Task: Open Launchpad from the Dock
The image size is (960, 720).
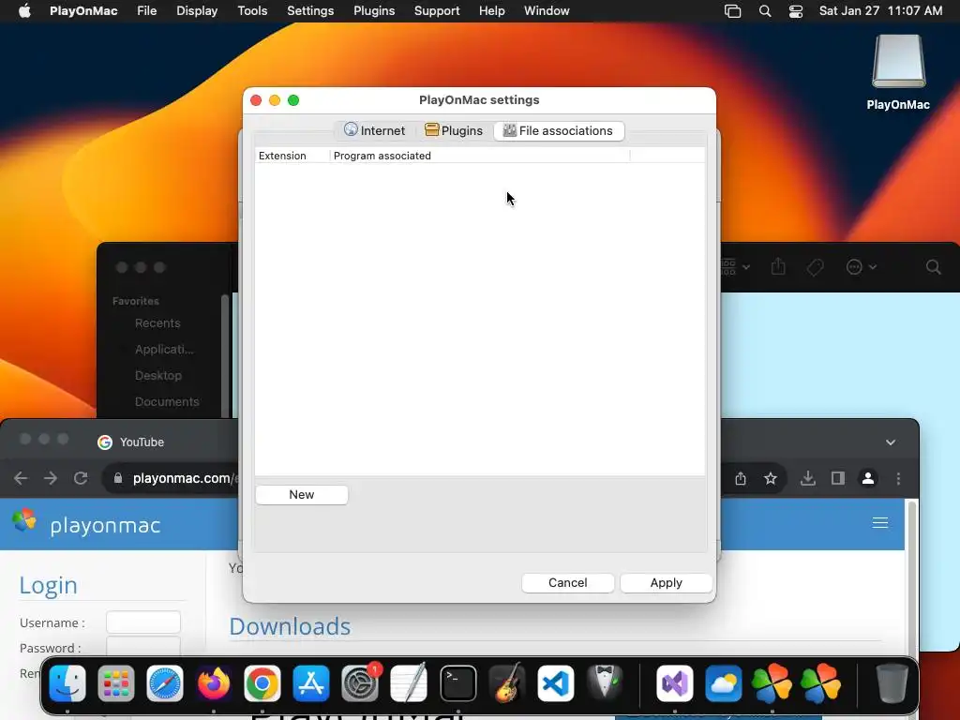Action: point(115,683)
